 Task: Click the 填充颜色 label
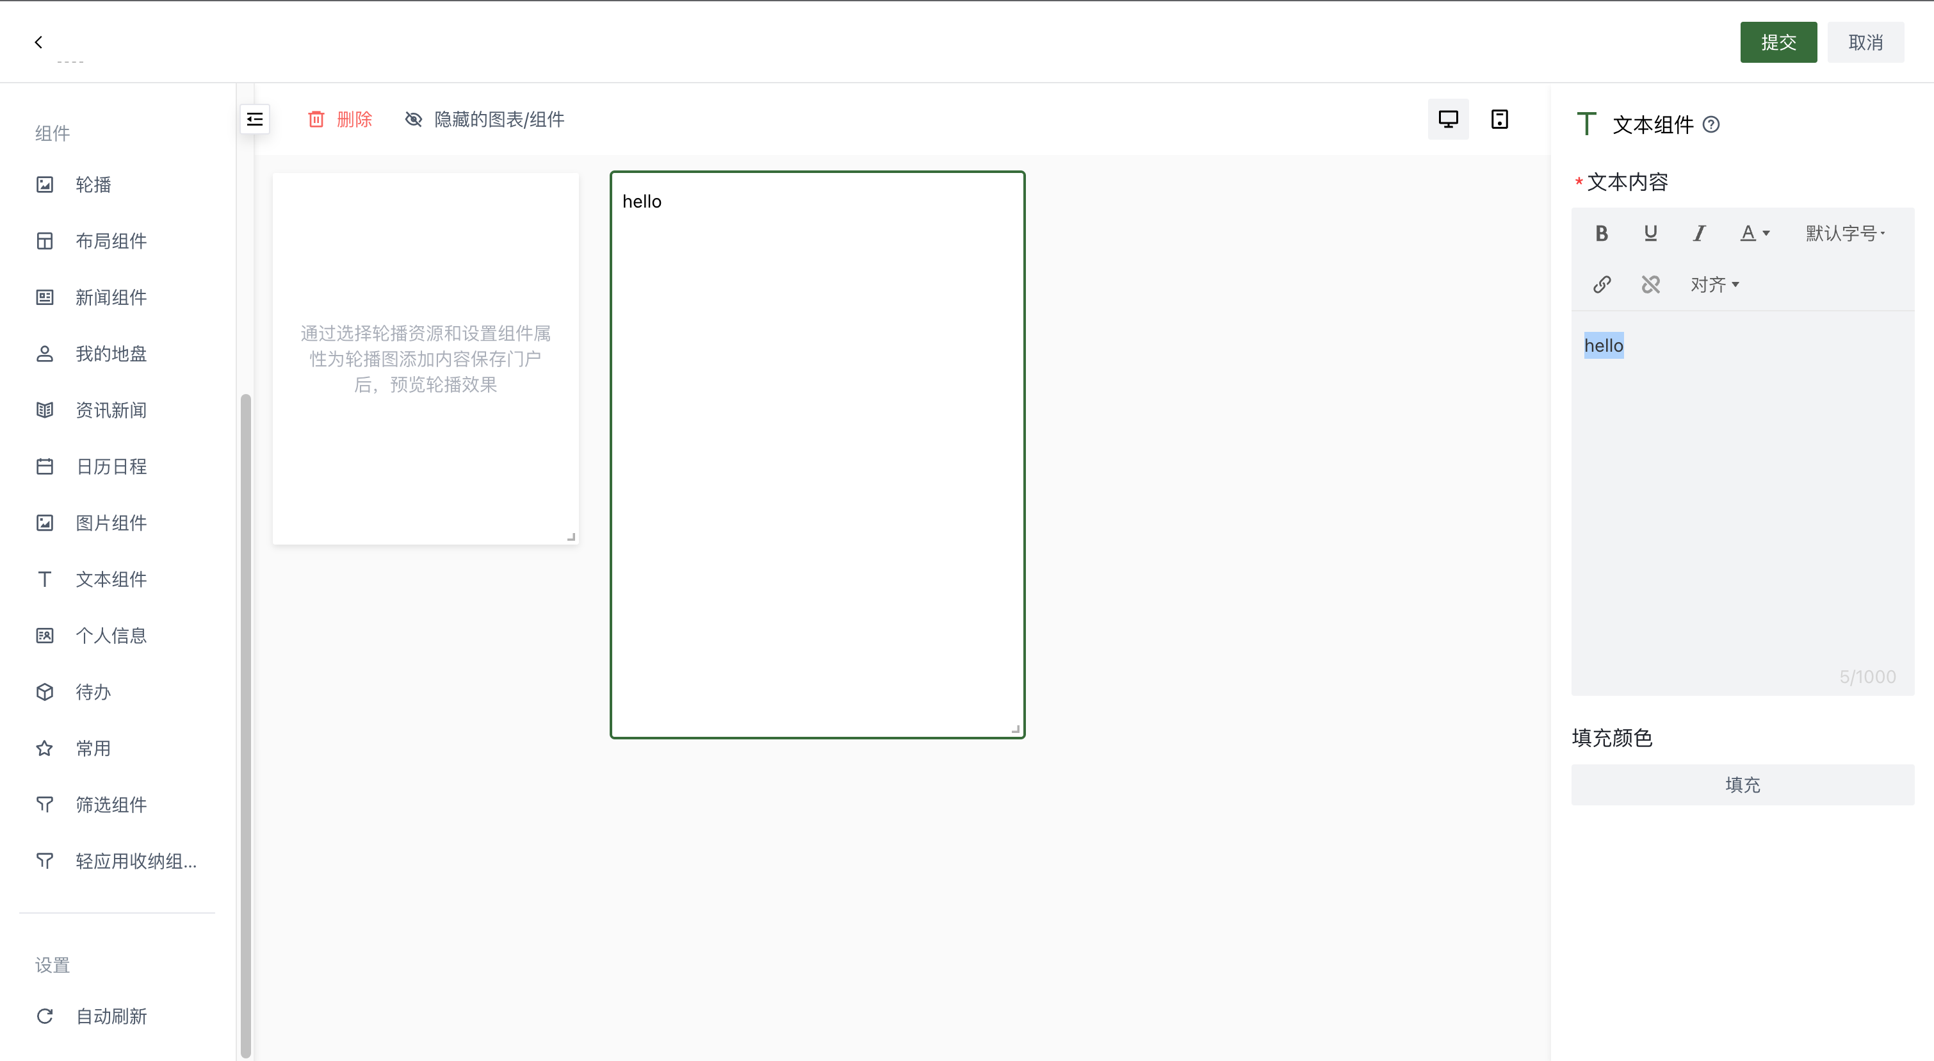1612,738
